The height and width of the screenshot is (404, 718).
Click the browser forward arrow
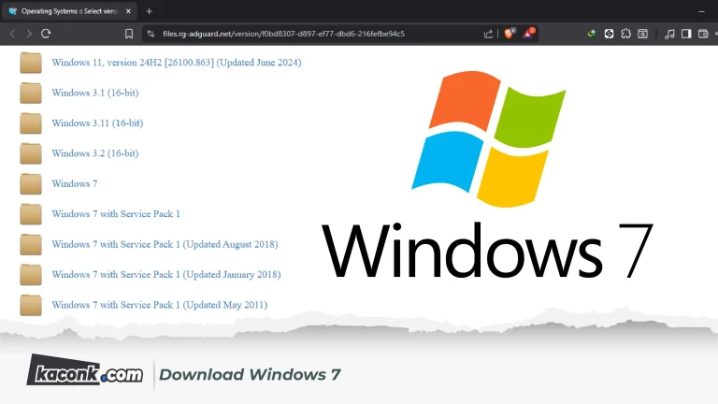[29, 34]
